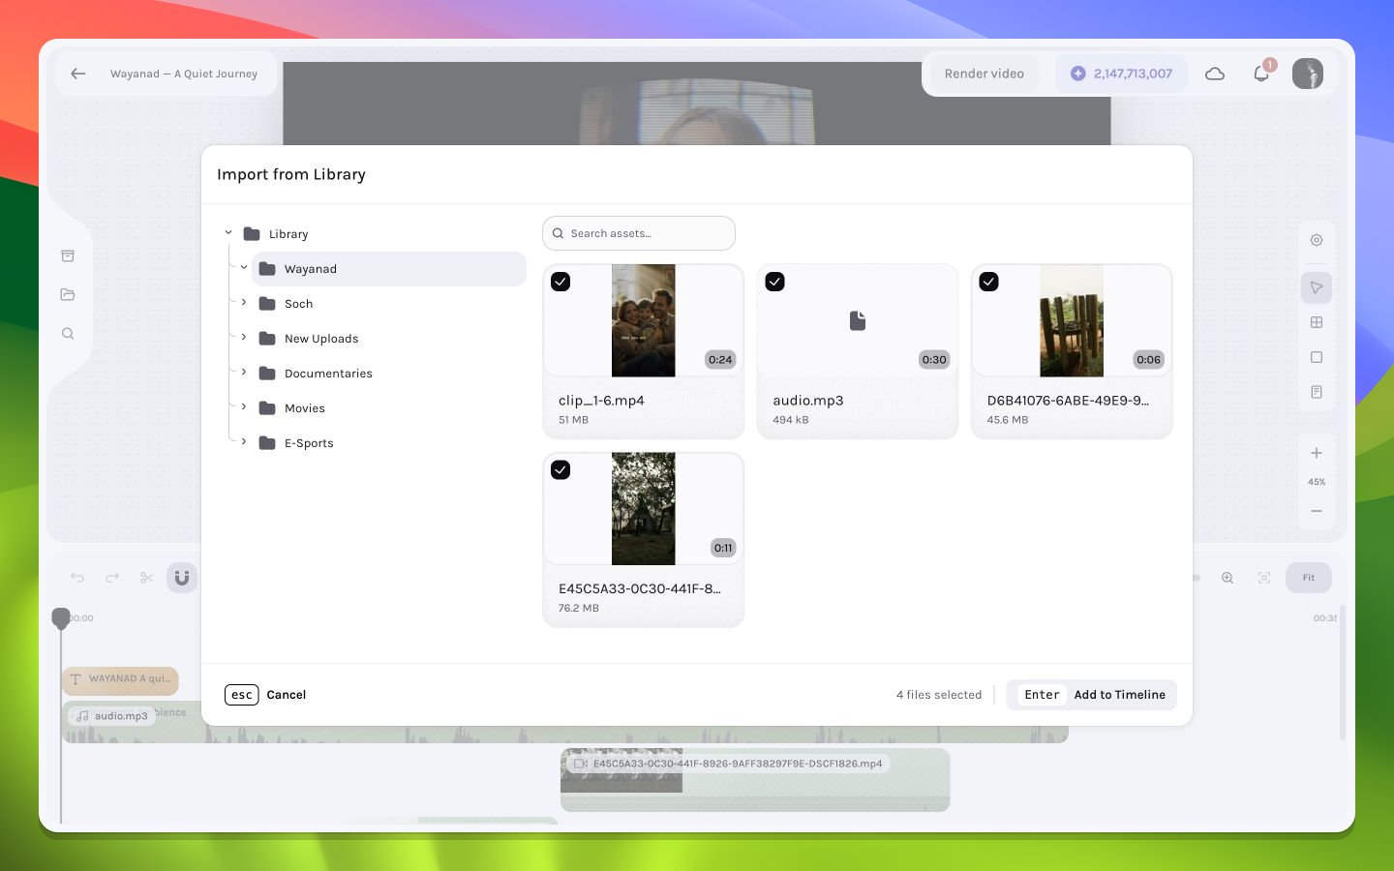Redo the timeline action

click(112, 578)
